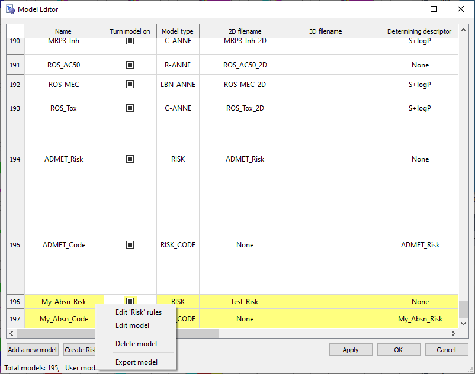Image resolution: width=475 pixels, height=374 pixels.
Task: Click the Apply button
Action: point(351,350)
